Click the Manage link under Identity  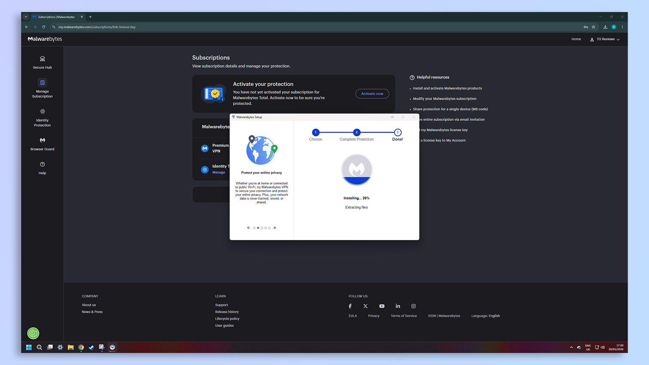click(x=218, y=172)
